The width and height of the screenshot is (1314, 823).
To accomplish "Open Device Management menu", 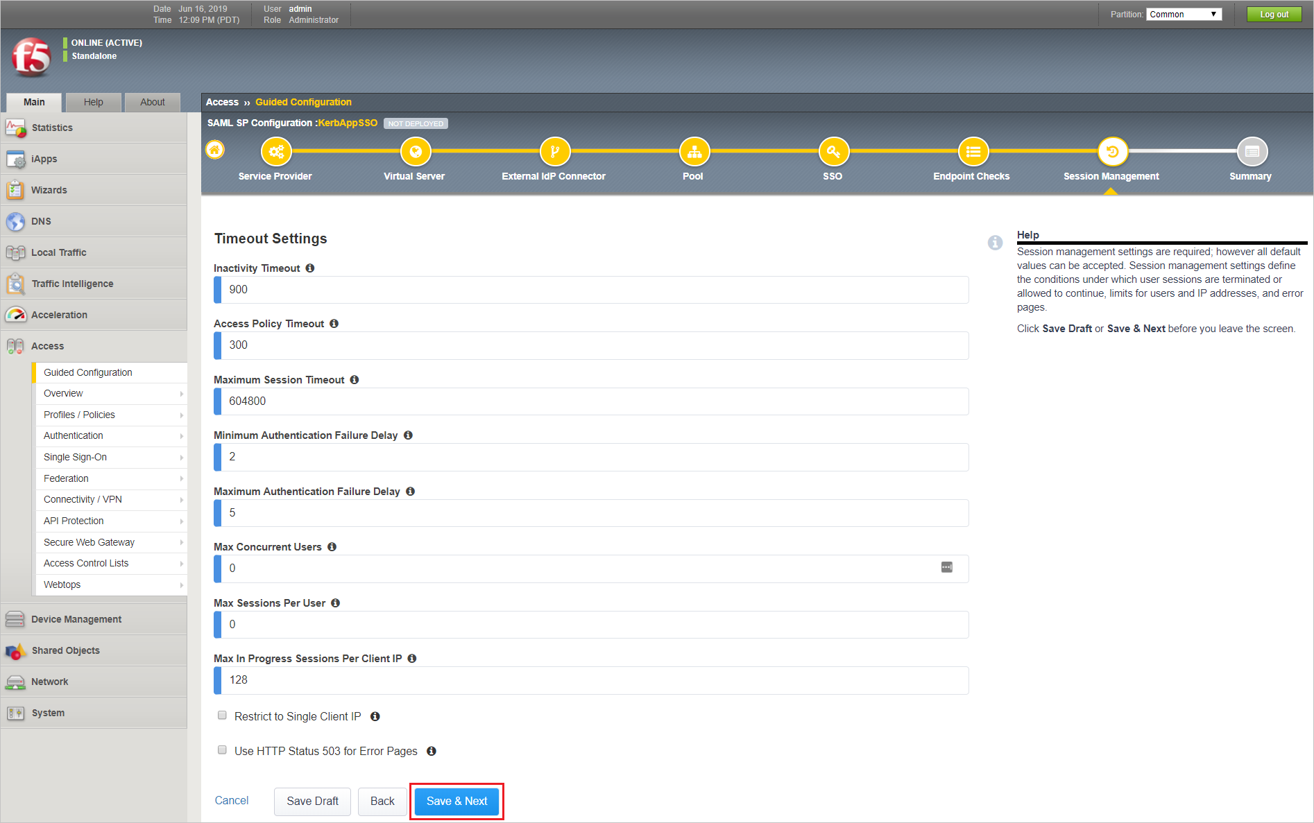I will [x=94, y=619].
